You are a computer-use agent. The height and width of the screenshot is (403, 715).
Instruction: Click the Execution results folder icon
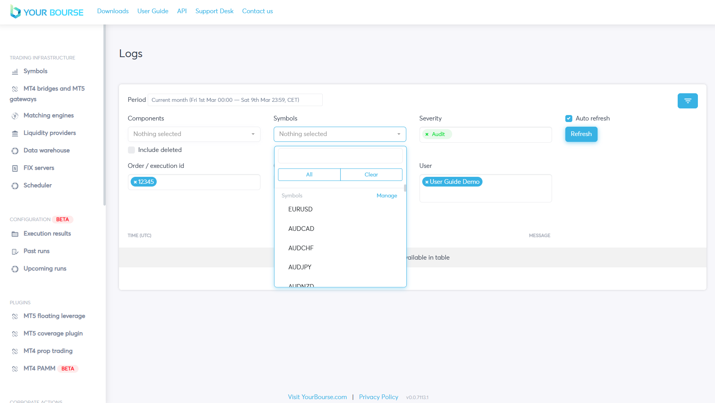(15, 234)
